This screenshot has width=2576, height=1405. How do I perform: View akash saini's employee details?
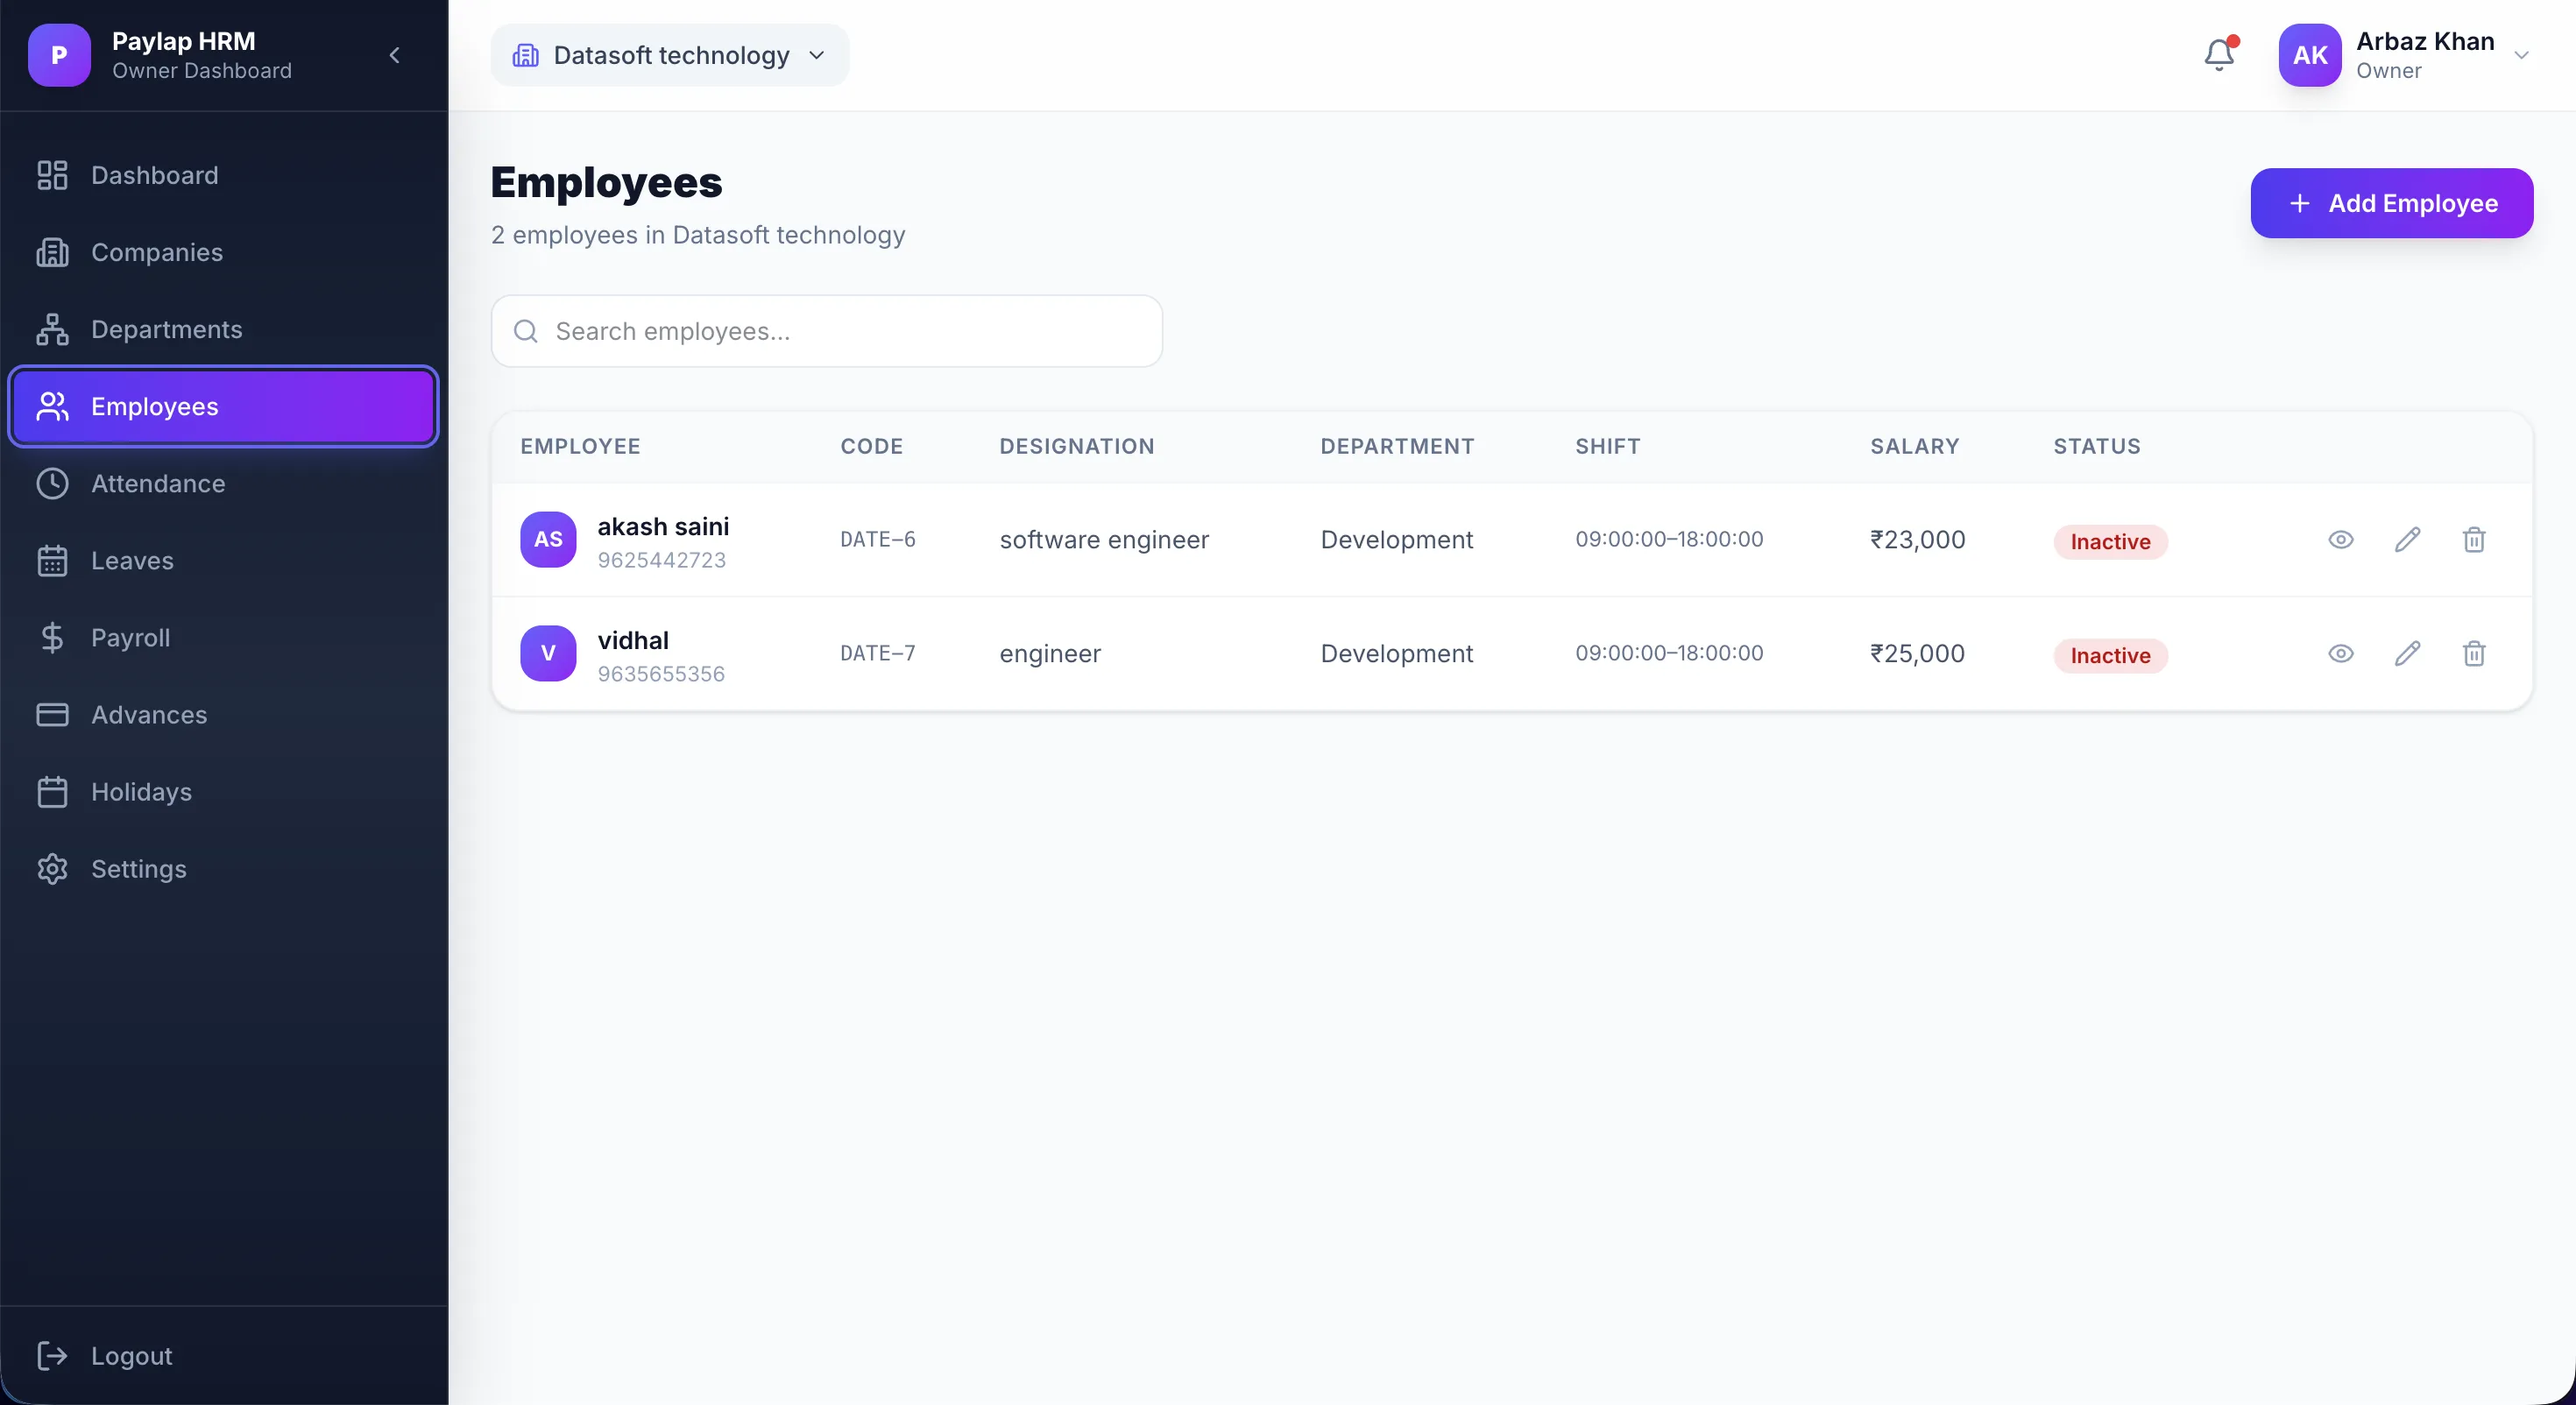pyautogui.click(x=2340, y=540)
